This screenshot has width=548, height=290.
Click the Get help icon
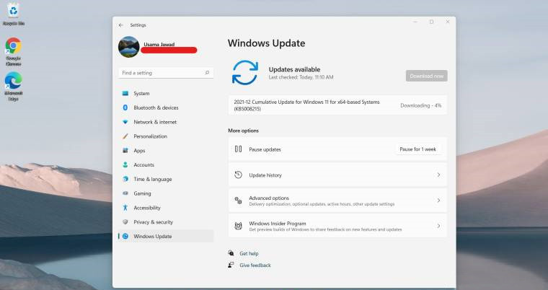tap(231, 253)
